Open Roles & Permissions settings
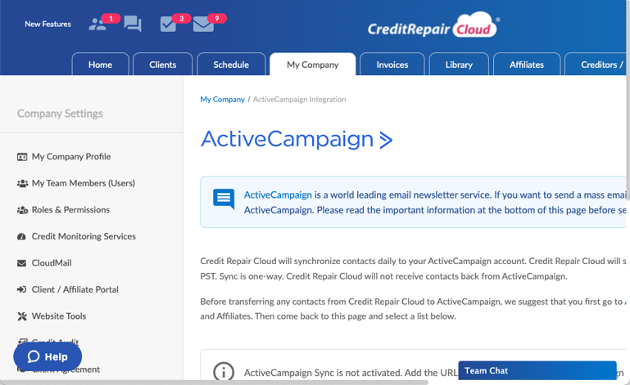 tap(70, 210)
